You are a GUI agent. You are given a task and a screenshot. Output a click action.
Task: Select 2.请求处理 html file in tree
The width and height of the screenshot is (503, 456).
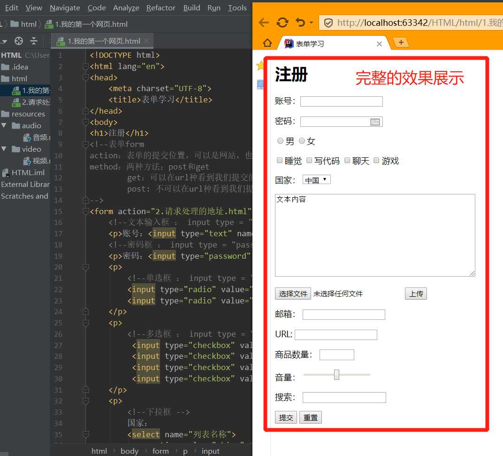(31, 102)
